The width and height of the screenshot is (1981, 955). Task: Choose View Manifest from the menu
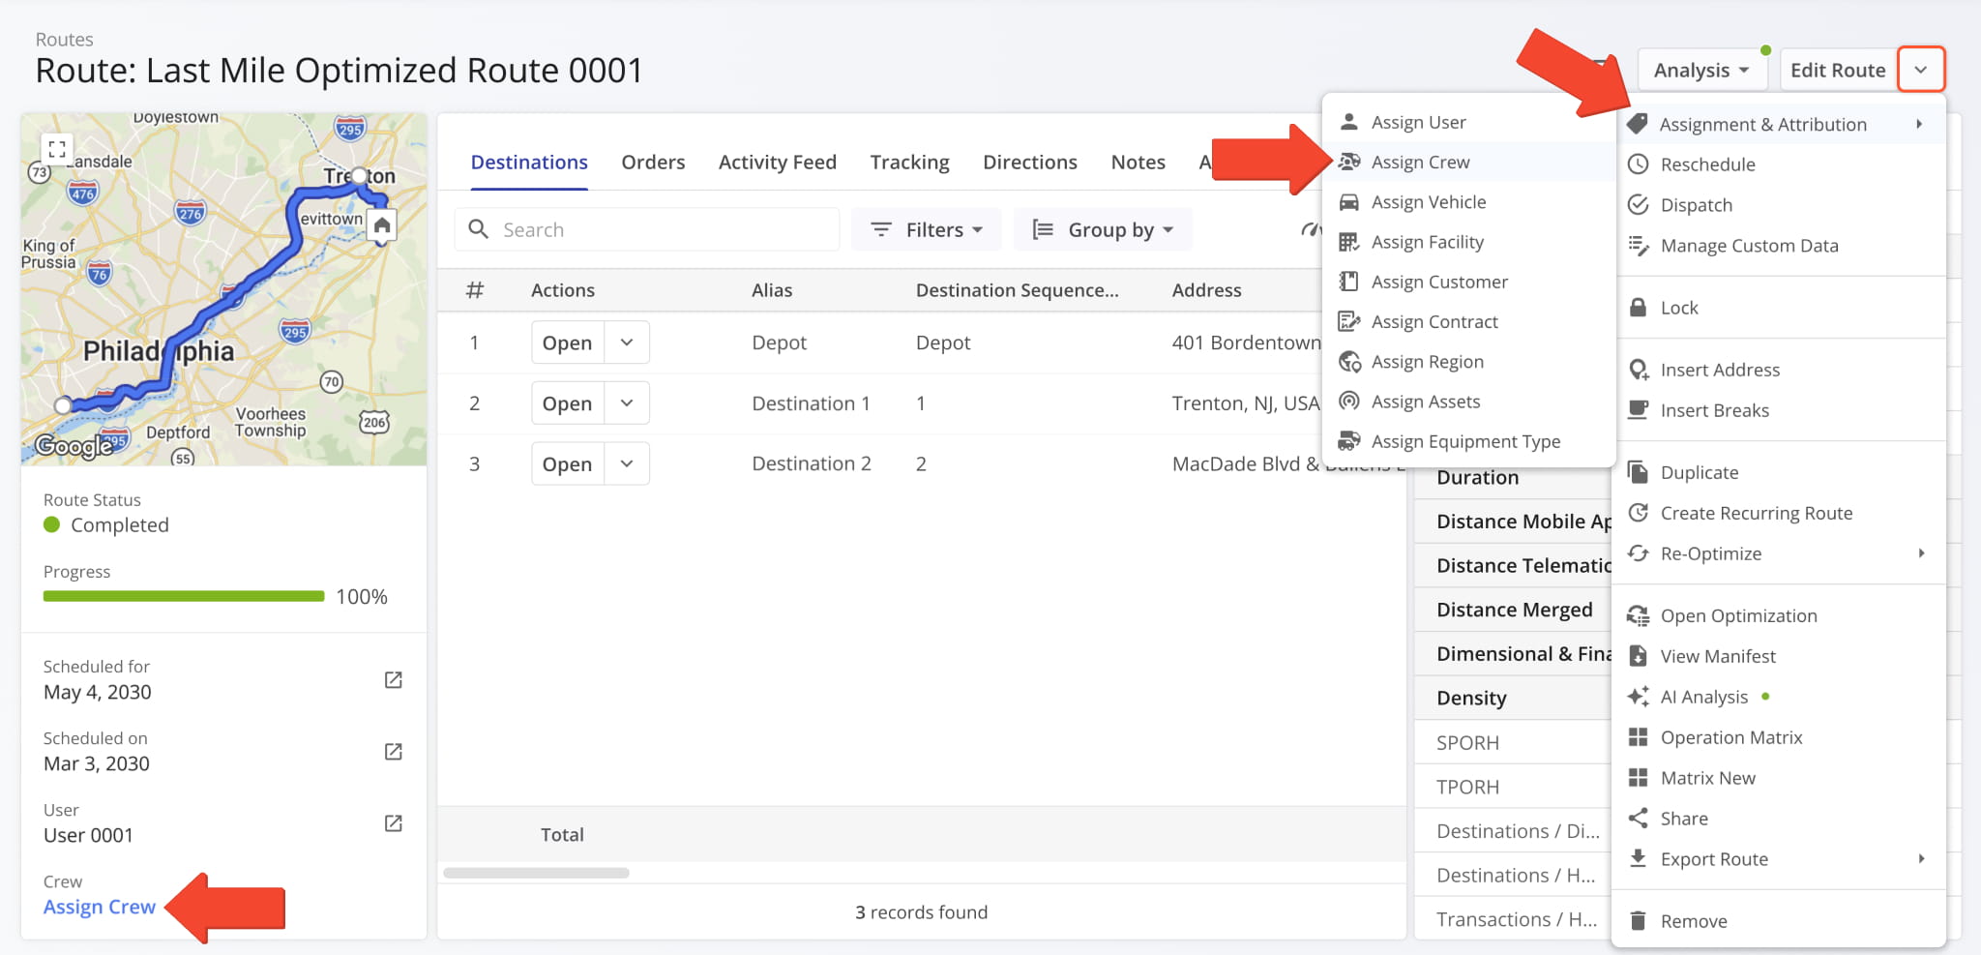1779,656
